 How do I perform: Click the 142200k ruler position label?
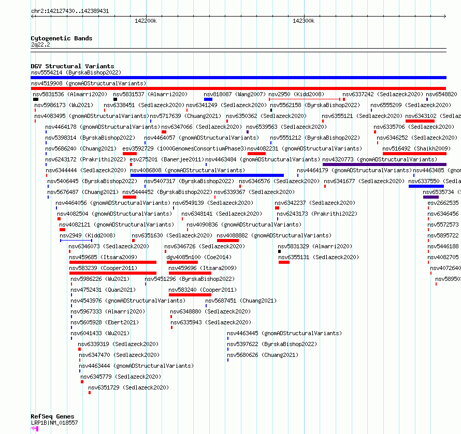pyautogui.click(x=146, y=21)
